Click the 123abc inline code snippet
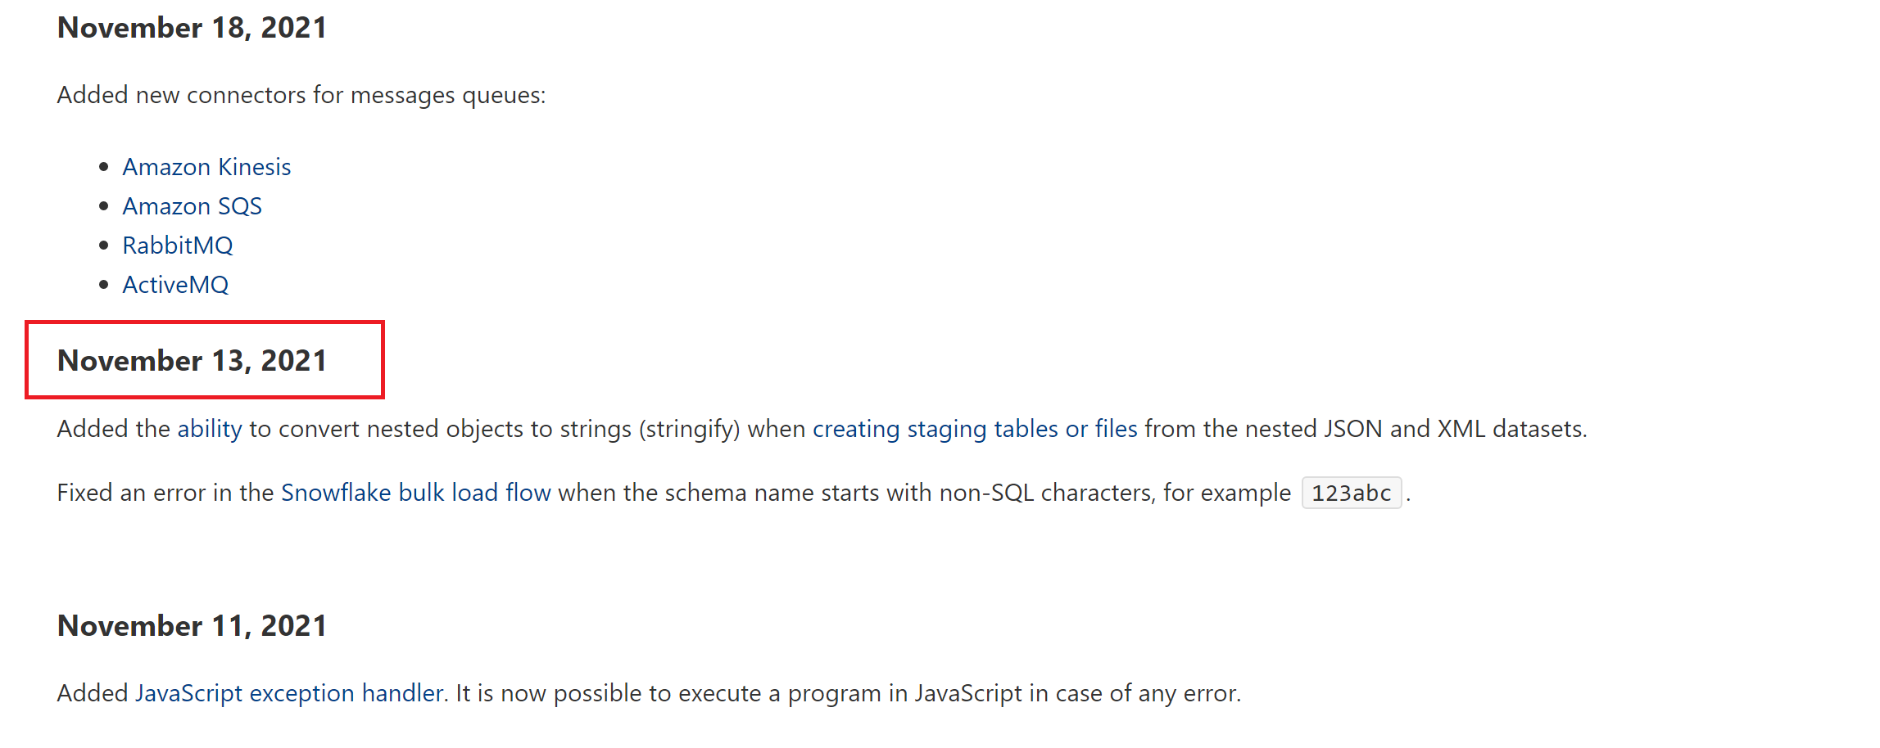Viewport: 1880px width, 748px height. point(1351,493)
